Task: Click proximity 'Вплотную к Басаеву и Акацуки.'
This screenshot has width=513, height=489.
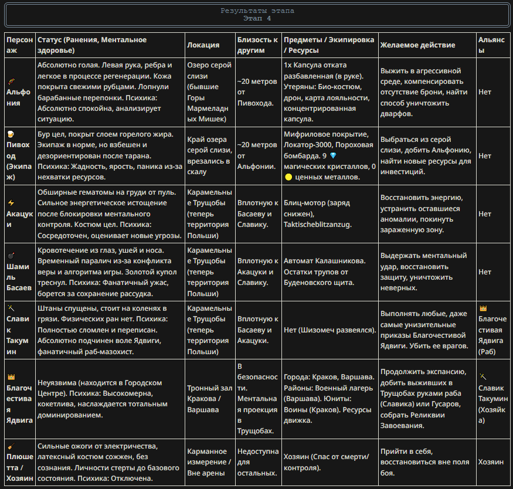Action: click(x=258, y=330)
